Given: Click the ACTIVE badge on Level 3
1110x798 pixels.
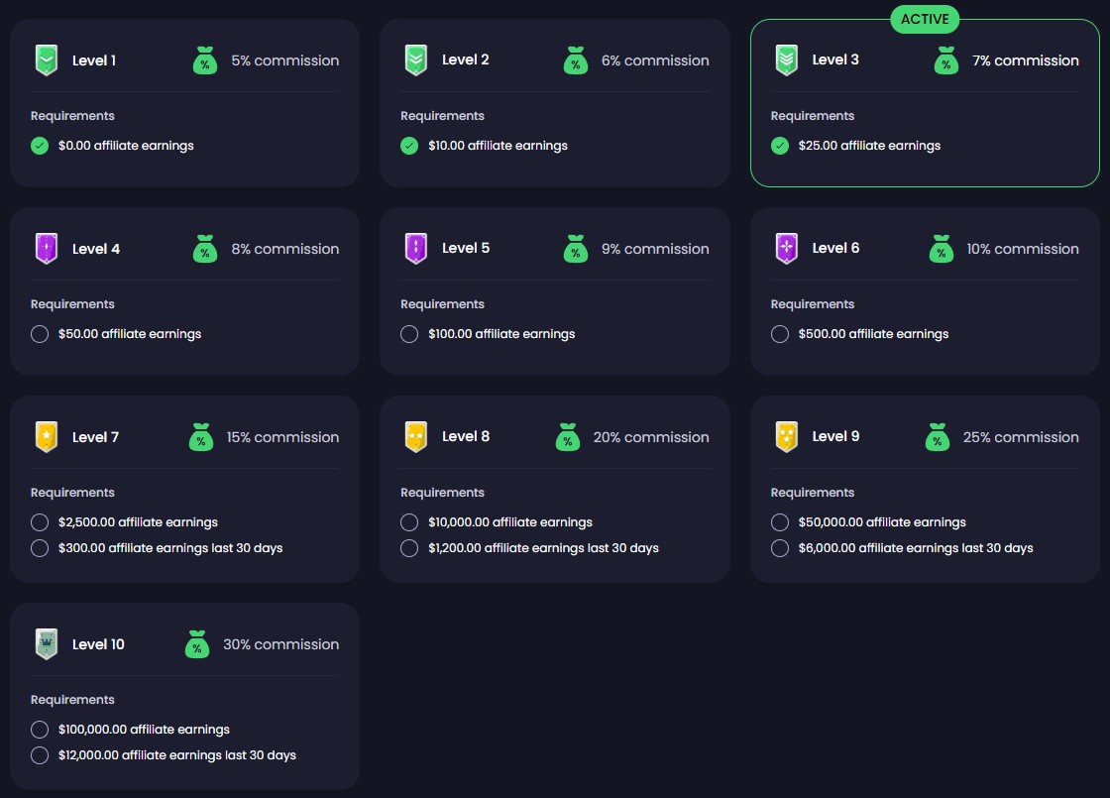Looking at the screenshot, I should coord(925,19).
